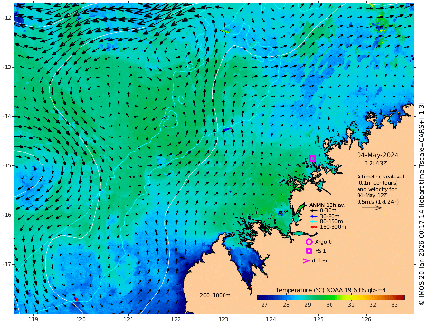Click longitude axis label 126

(x=366, y=320)
